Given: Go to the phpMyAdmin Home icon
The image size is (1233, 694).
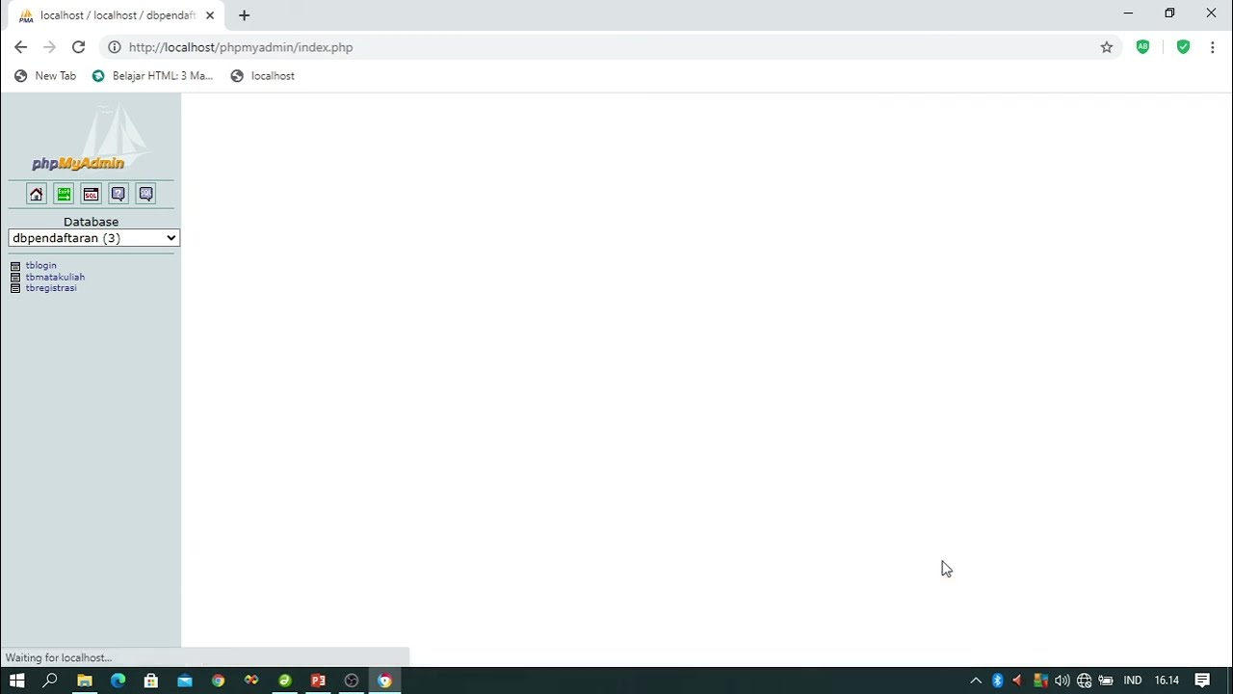Looking at the screenshot, I should [x=36, y=194].
